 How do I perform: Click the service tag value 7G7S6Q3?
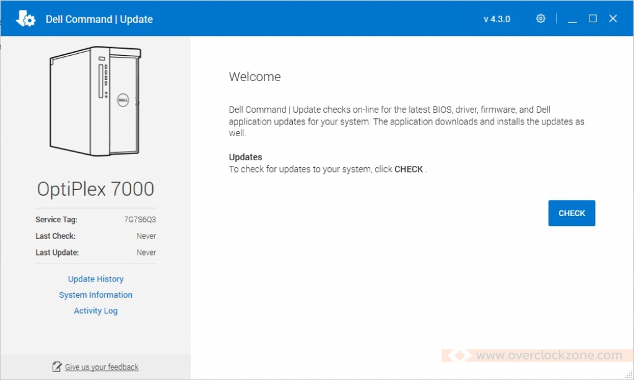pos(140,220)
